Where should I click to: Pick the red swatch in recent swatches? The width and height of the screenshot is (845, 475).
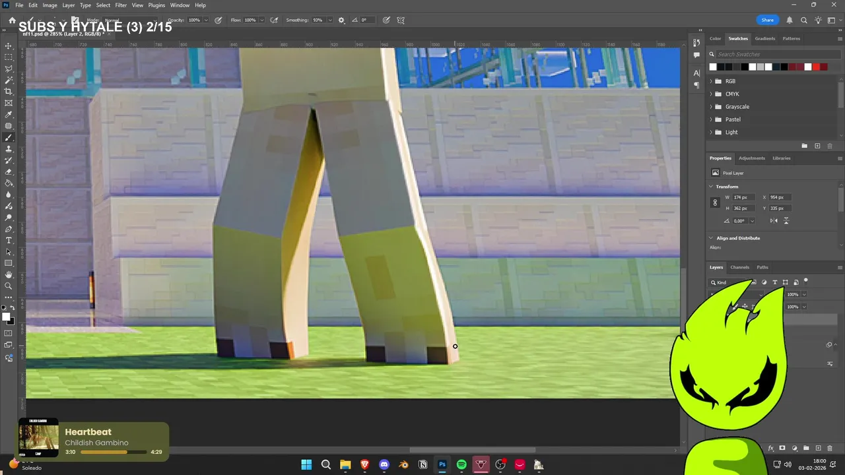click(816, 67)
